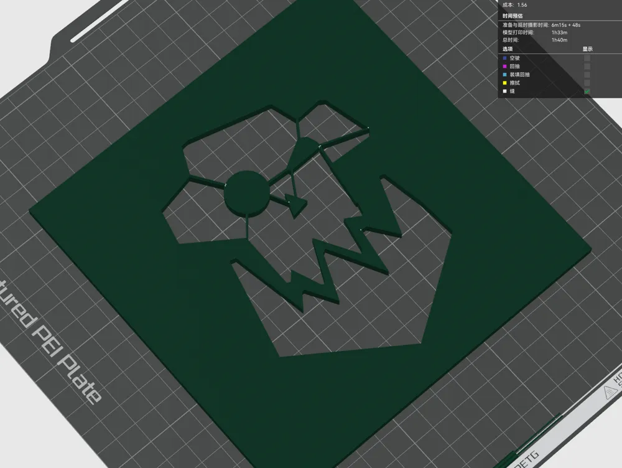Uncheck the 缝 seam display checkbox
This screenshot has height=468, width=622.
pyautogui.click(x=587, y=91)
